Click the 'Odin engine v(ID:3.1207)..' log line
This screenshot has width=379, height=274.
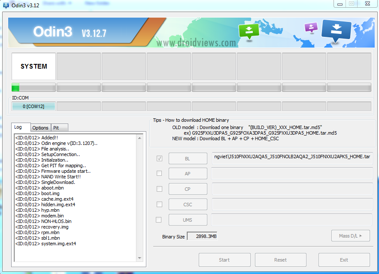tap(56, 143)
